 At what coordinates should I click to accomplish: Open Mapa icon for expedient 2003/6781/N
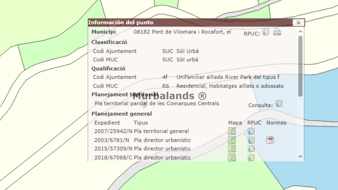click(232, 140)
